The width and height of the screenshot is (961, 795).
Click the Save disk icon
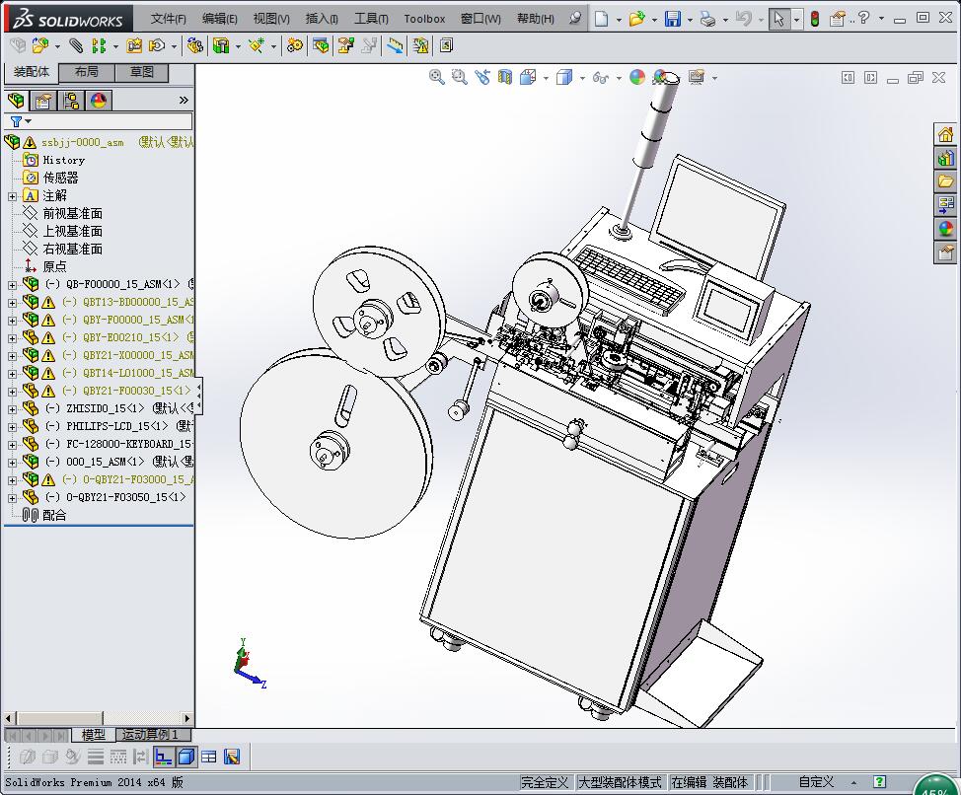point(672,19)
